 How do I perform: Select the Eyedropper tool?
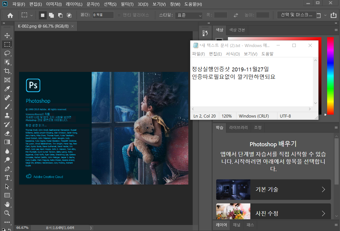(7, 89)
